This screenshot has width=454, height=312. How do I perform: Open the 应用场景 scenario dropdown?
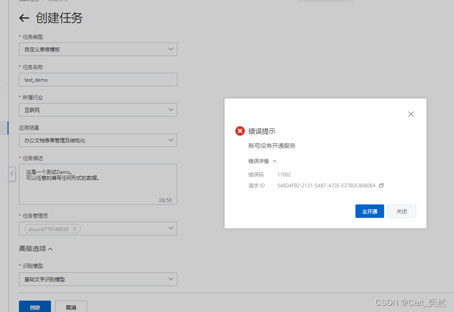(170, 140)
